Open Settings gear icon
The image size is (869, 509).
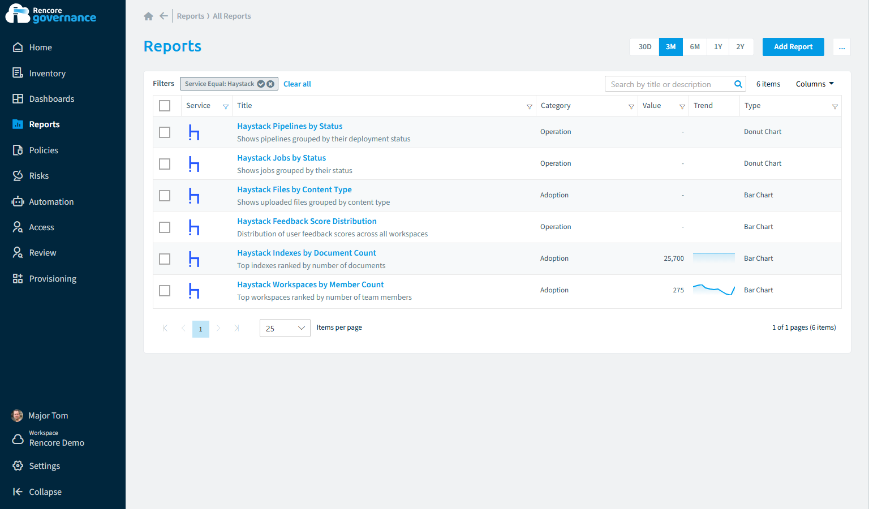coord(18,466)
